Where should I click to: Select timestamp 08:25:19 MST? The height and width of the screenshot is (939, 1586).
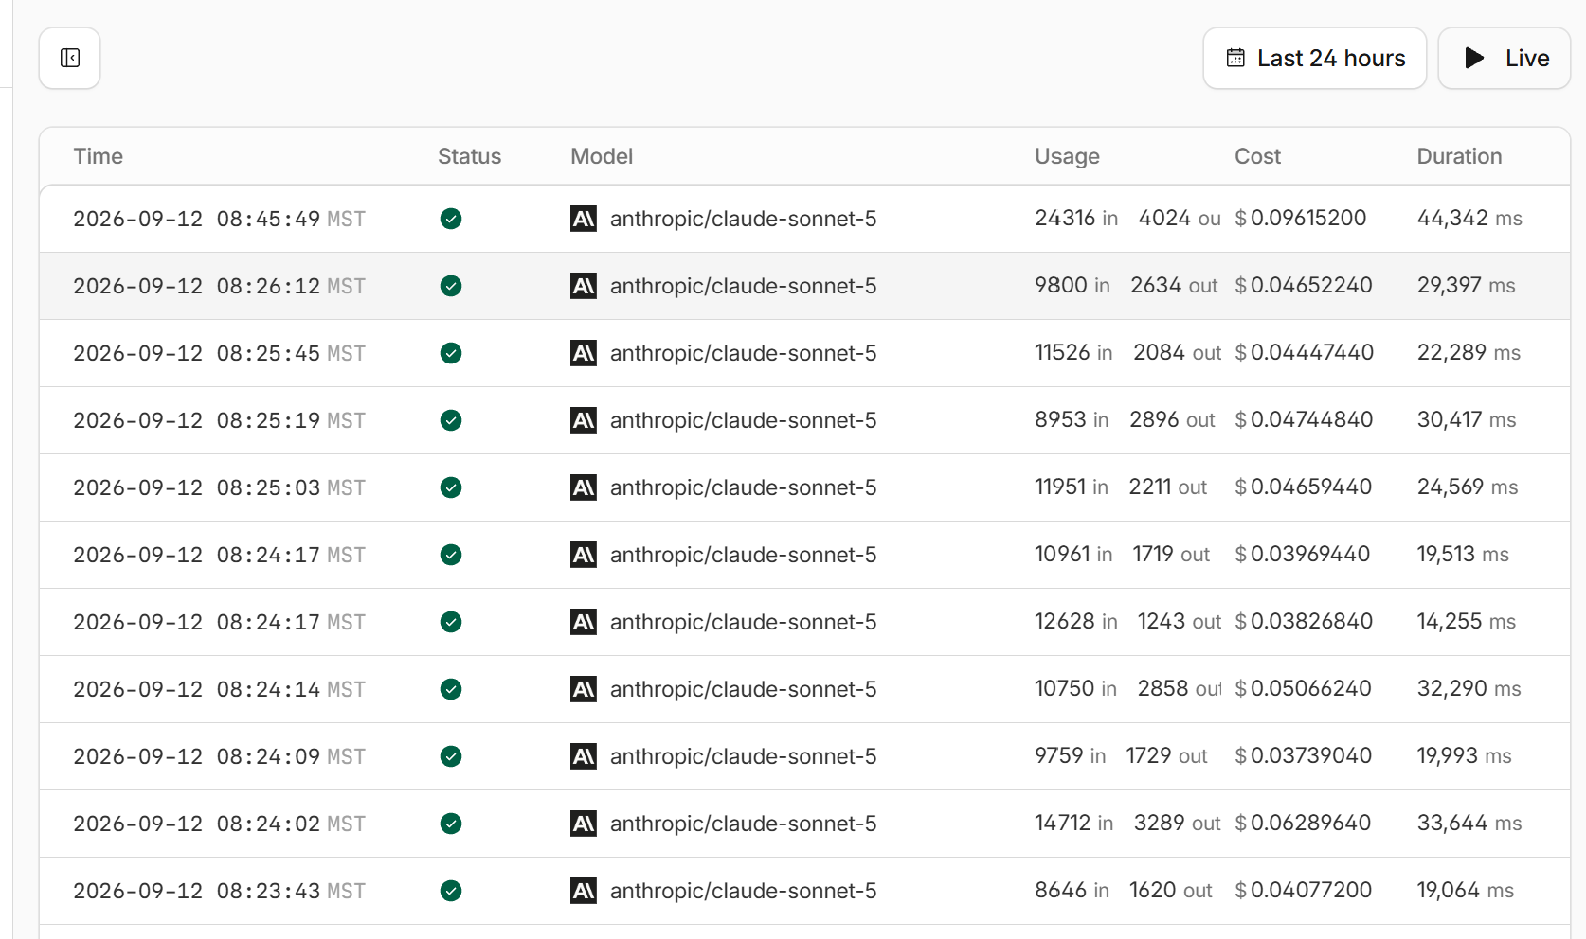pyautogui.click(x=220, y=420)
